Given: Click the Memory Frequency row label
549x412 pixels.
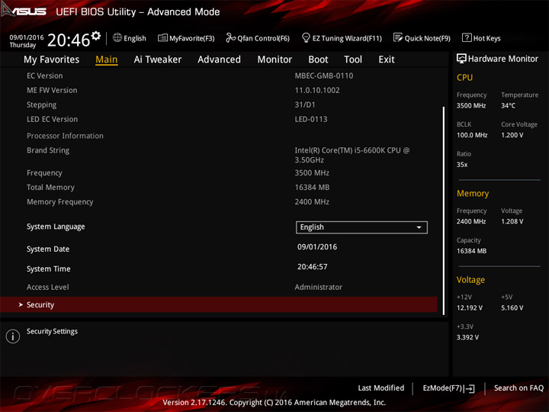Looking at the screenshot, I should coord(60,201).
